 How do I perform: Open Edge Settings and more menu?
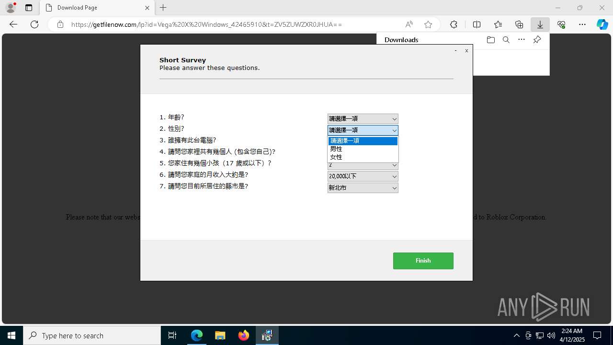pyautogui.click(x=582, y=24)
